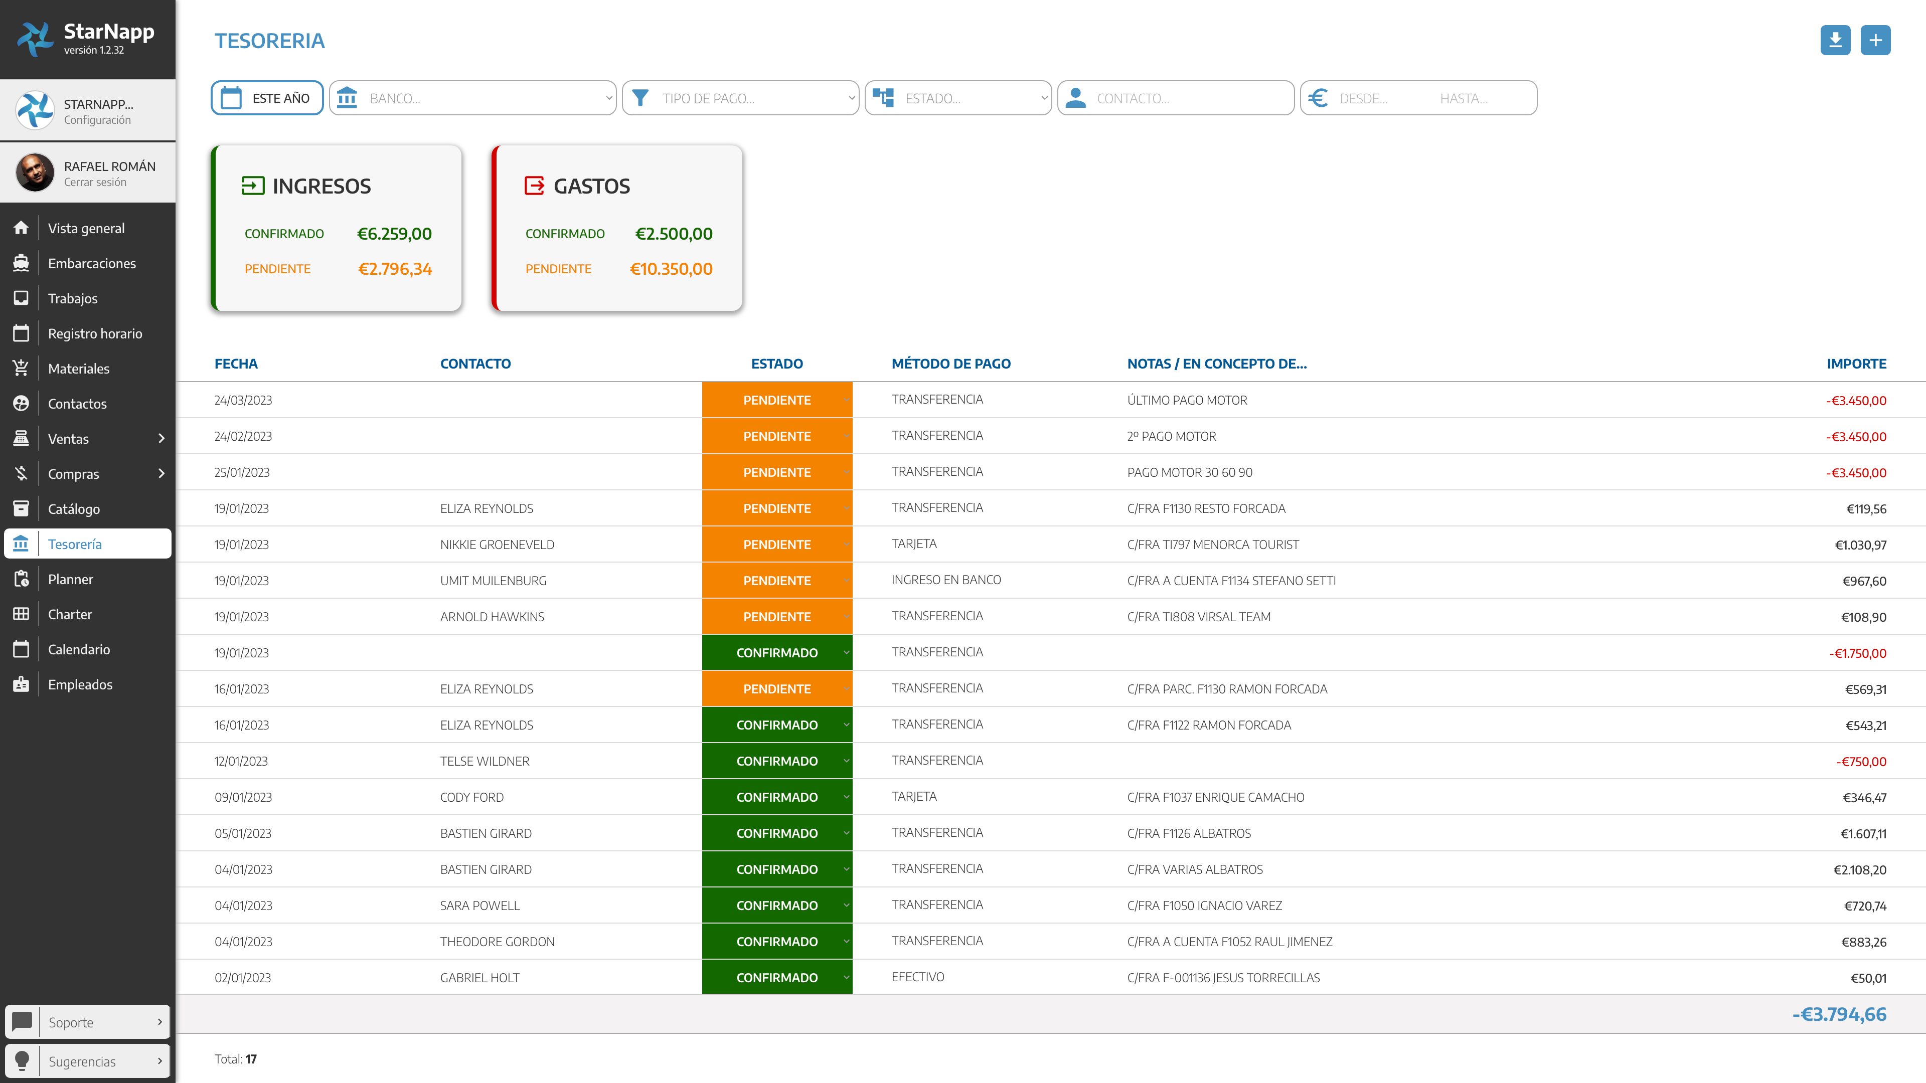Click the Materiales cart icon in sidebar
The image size is (1926, 1083).
pyautogui.click(x=21, y=369)
